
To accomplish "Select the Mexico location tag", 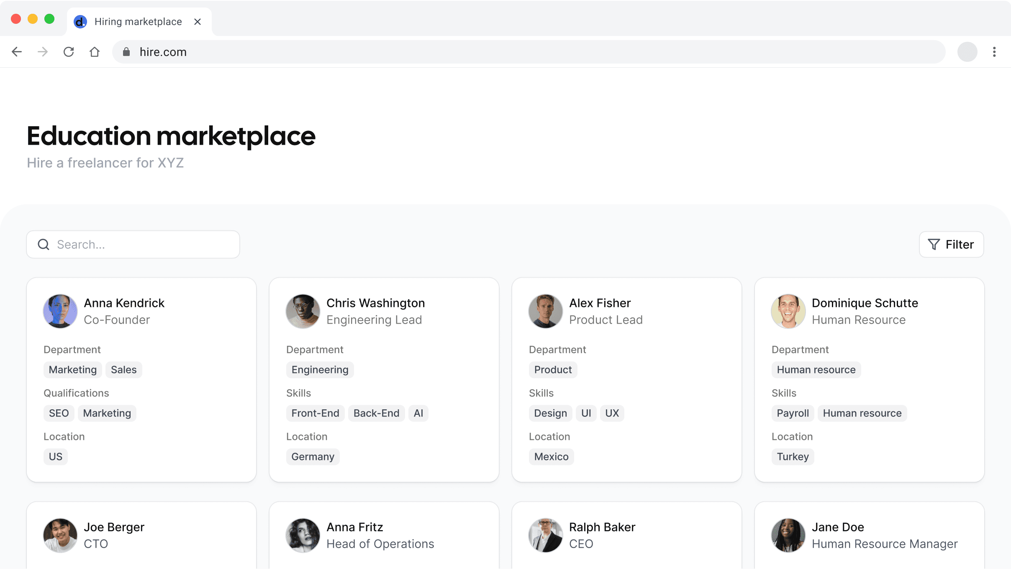I will pyautogui.click(x=551, y=457).
